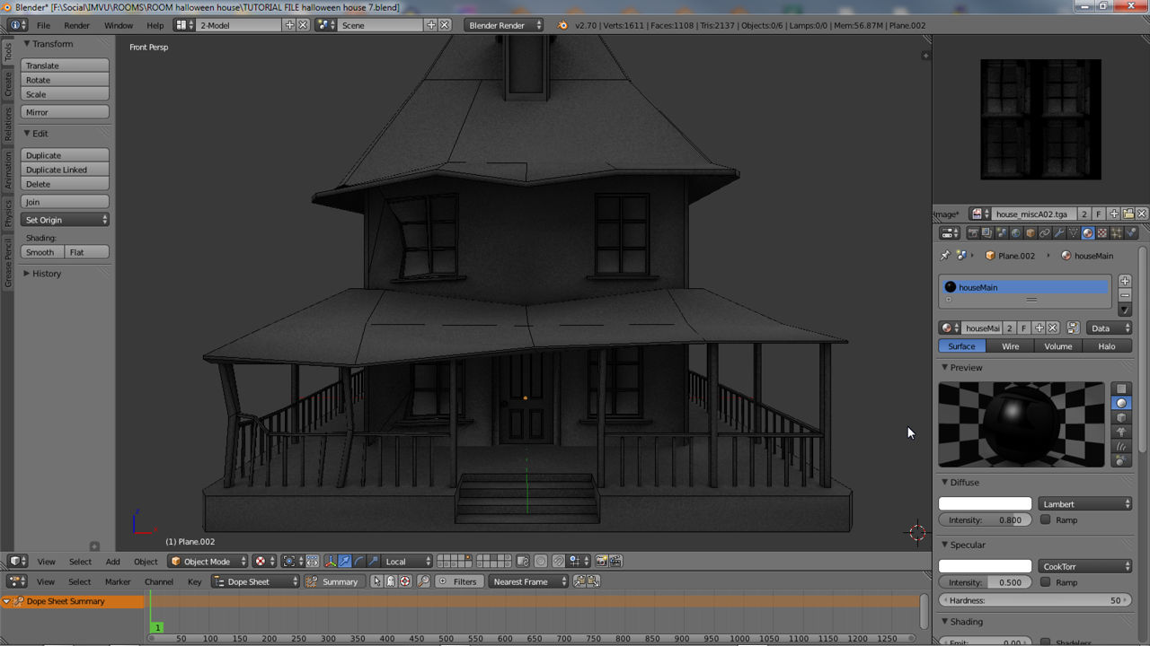Open the Render menu
The height and width of the screenshot is (646, 1150).
coord(76,25)
